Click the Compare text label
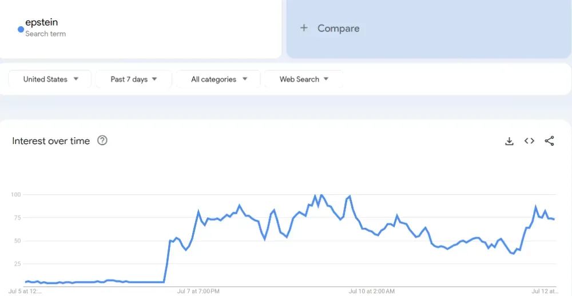The width and height of the screenshot is (572, 296). 339,29
